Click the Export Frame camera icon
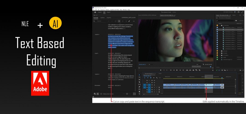246x114 pixels. (193, 70)
